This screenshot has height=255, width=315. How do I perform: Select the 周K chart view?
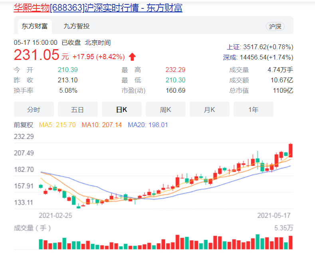166,109
